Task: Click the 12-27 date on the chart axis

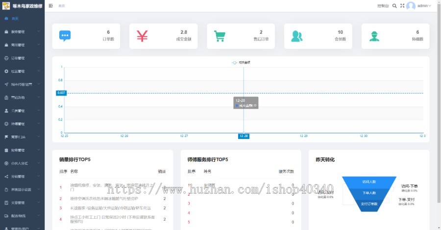Action: pos(184,136)
